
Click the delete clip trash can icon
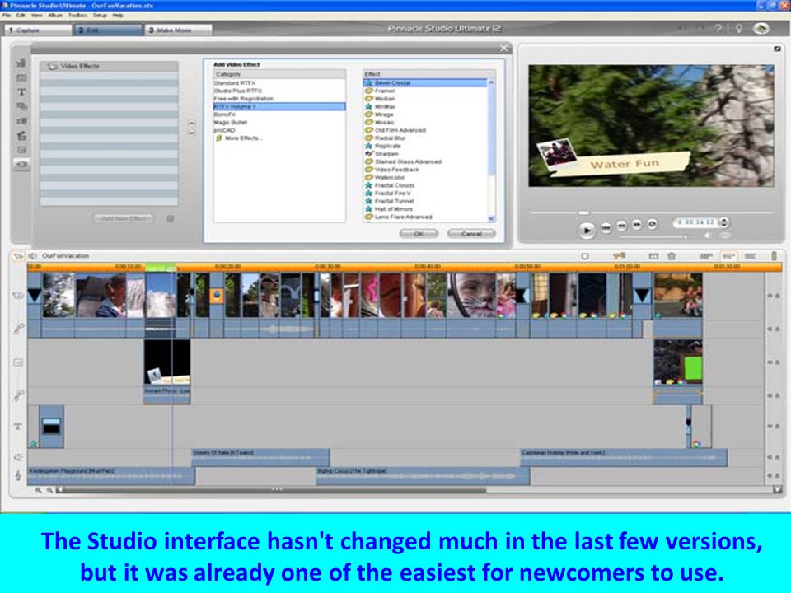(672, 256)
